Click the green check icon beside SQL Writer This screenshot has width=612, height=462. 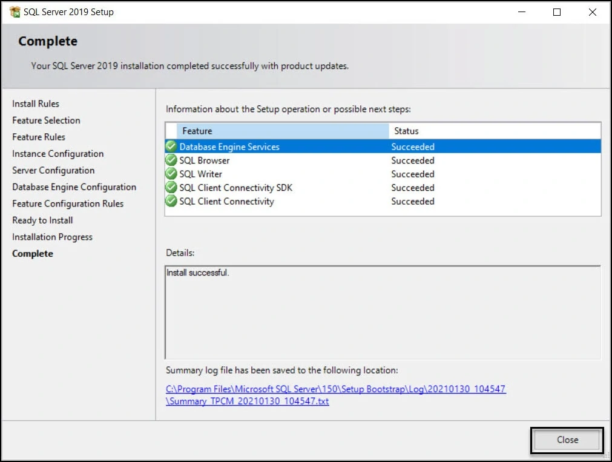[x=171, y=174]
